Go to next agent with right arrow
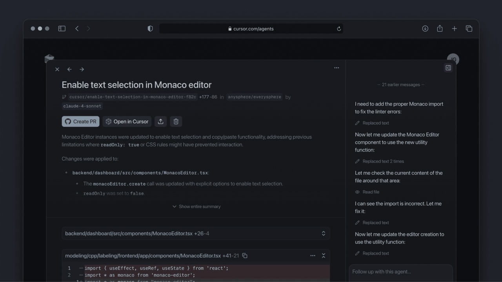The height and width of the screenshot is (282, 502). 82,69
